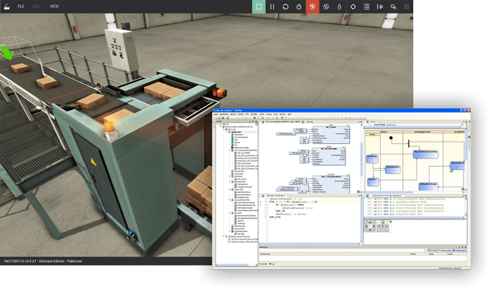Switch to the Aufzug diagram tab
The width and height of the screenshot is (492, 292).
point(370,121)
